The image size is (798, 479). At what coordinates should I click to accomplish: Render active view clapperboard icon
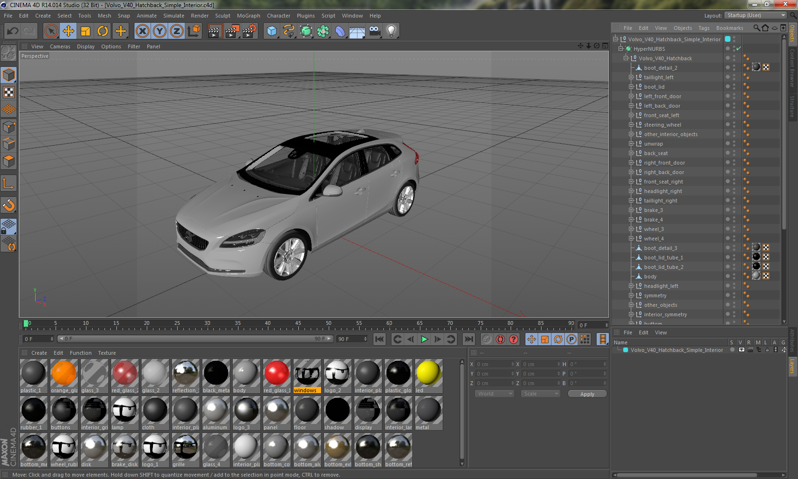pyautogui.click(x=215, y=31)
